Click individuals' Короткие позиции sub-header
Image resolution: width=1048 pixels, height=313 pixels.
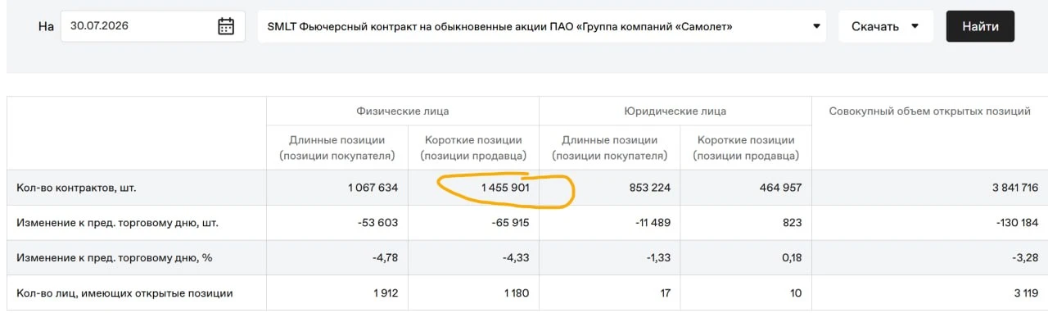[473, 147]
